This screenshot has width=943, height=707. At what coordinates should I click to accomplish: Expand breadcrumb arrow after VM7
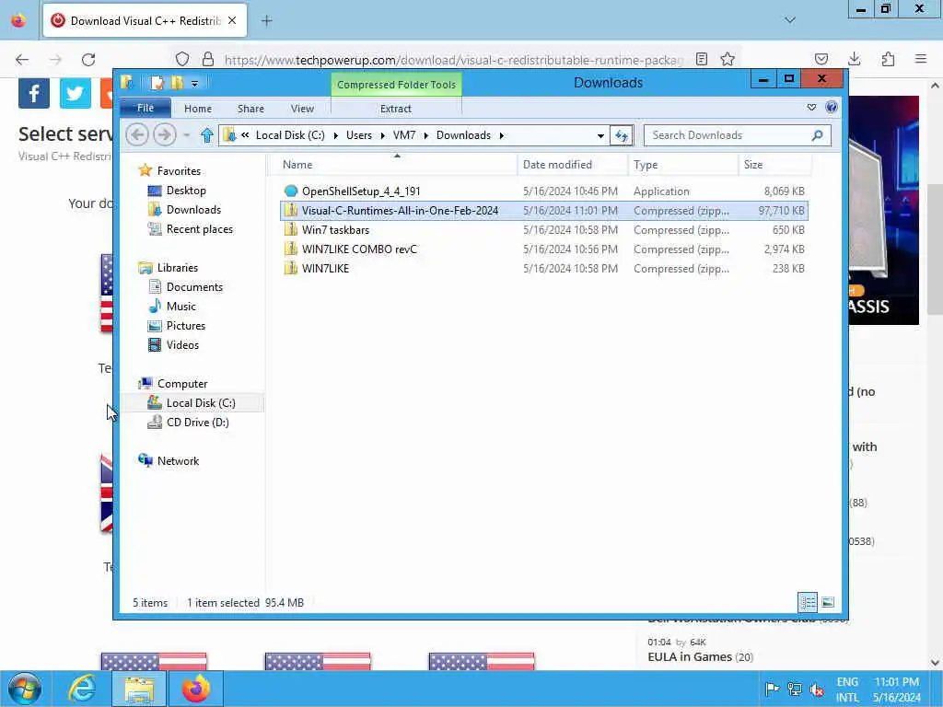pyautogui.click(x=425, y=135)
